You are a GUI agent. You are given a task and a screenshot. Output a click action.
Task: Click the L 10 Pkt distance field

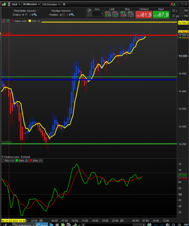point(182,10)
